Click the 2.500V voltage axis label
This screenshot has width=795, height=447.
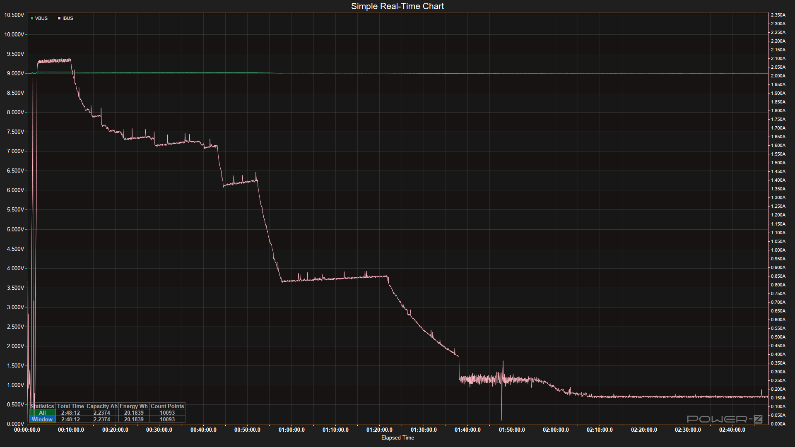[x=15, y=327]
